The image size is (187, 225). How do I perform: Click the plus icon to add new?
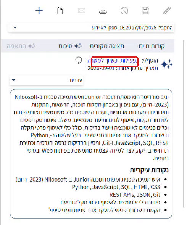pos(39,11)
